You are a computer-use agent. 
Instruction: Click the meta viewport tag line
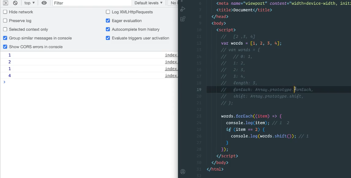[284, 3]
